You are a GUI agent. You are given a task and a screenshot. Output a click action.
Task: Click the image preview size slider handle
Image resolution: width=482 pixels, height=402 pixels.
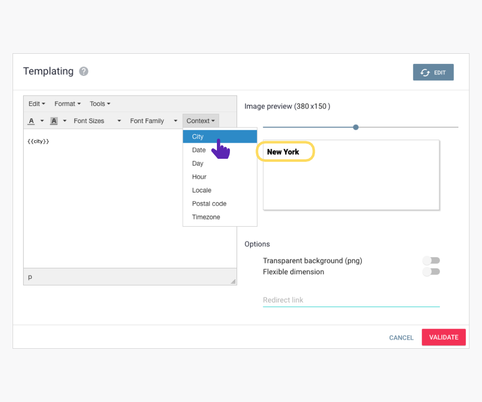[355, 127]
